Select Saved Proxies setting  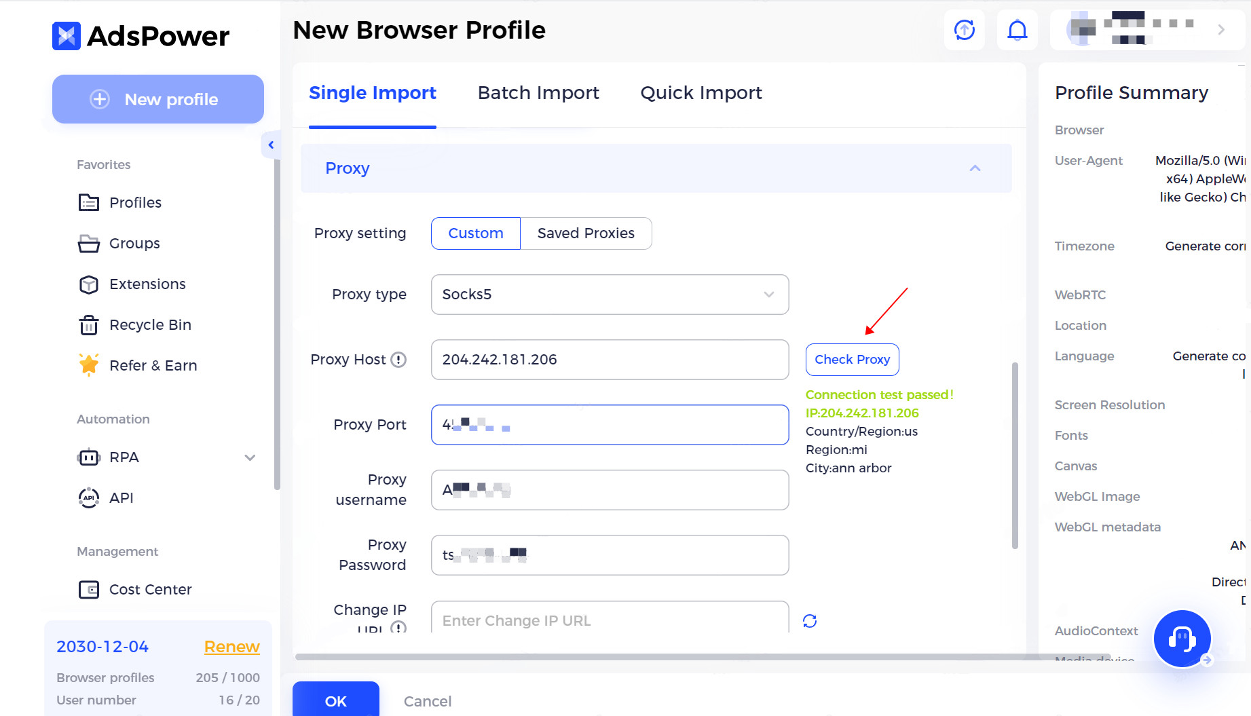click(x=586, y=233)
